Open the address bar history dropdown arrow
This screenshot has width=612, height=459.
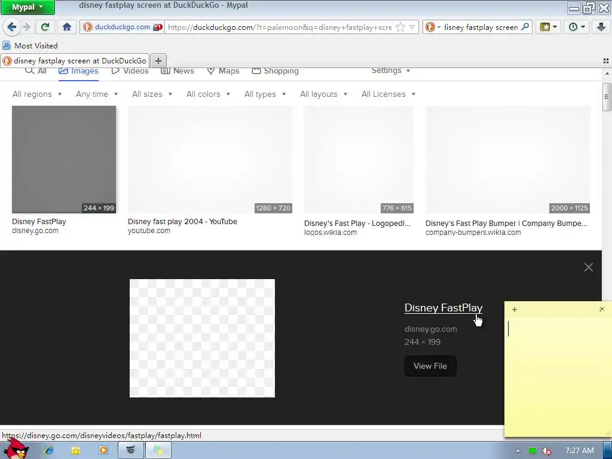412,27
